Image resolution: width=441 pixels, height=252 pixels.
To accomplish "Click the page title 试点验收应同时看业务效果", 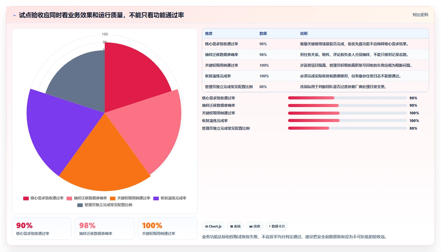I will point(101,15).
